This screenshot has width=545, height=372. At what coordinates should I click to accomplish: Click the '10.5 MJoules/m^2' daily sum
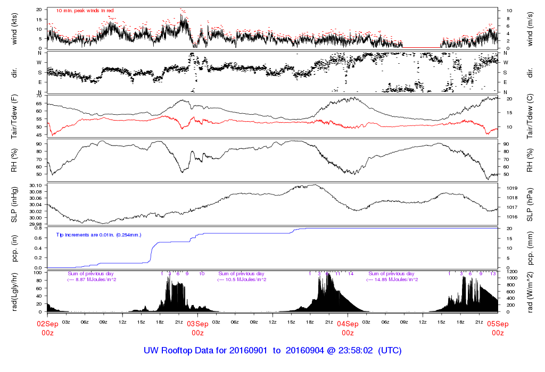pos(246,280)
